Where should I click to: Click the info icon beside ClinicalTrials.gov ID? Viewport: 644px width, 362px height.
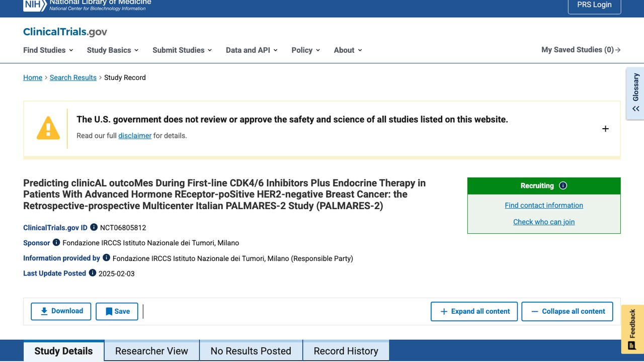point(94,227)
